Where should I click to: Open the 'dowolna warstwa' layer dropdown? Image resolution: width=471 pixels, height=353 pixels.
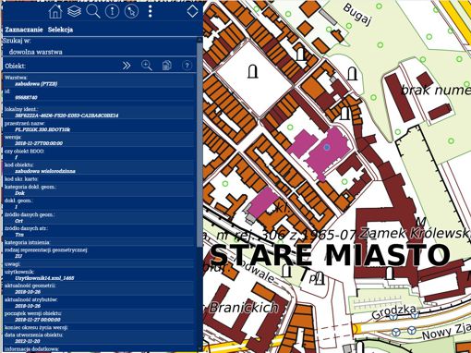coord(100,52)
